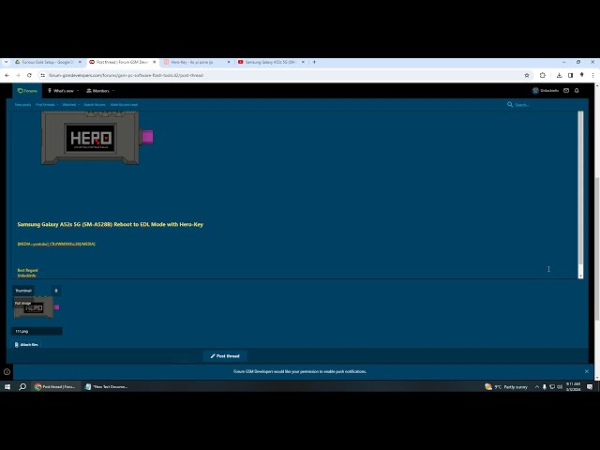
Task: Open the Chrome side panel icon
Action: [571, 75]
